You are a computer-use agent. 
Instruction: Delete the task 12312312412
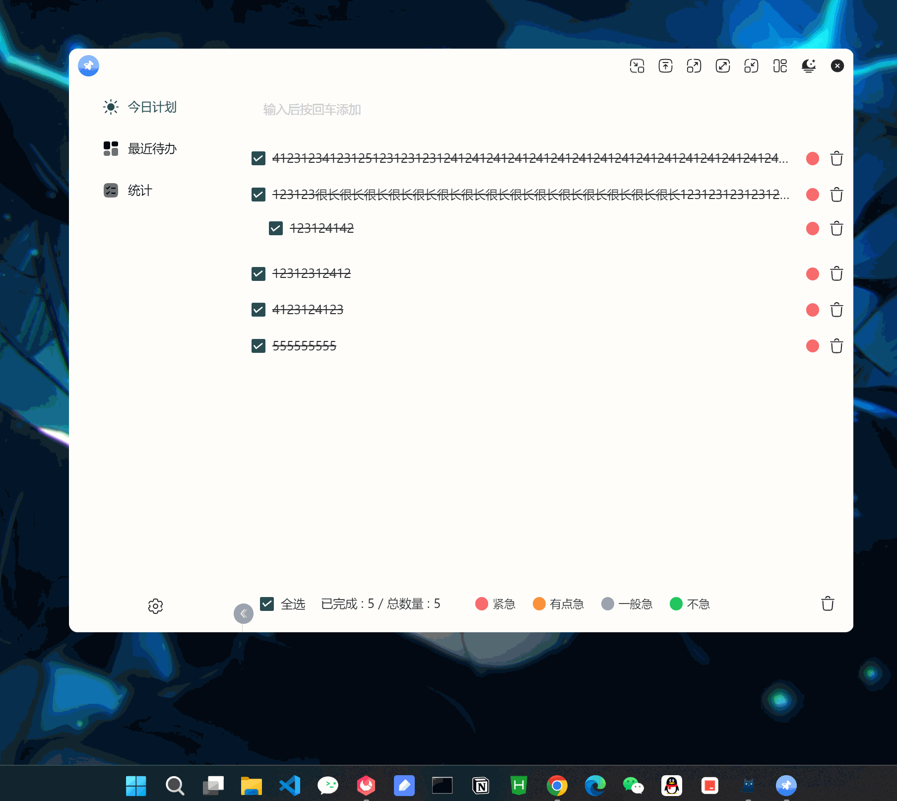tap(836, 273)
